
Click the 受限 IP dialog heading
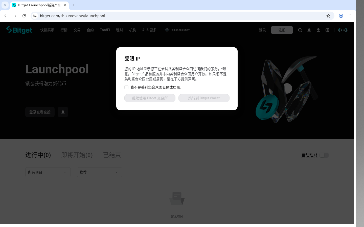coord(132,59)
